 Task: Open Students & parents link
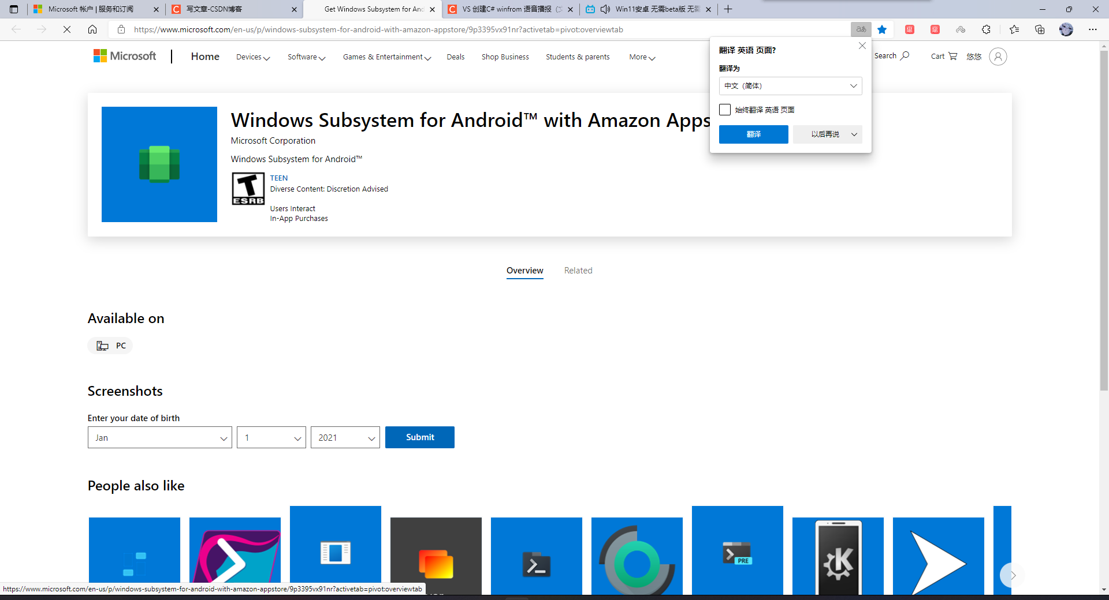pyautogui.click(x=578, y=57)
